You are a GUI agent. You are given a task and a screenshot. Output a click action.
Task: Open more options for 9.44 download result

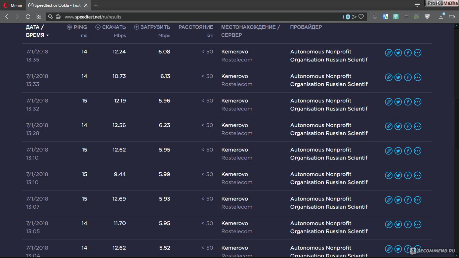(x=418, y=175)
